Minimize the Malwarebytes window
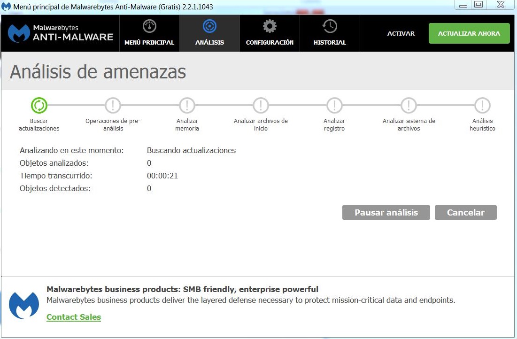 [463, 5]
